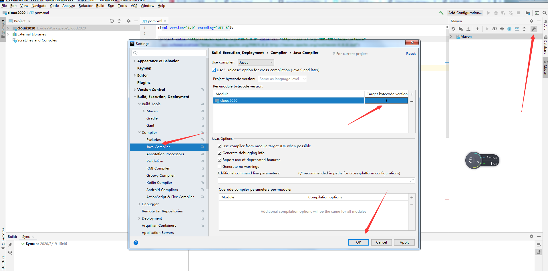Open the VCS menu
548x271 pixels.
tap(134, 6)
